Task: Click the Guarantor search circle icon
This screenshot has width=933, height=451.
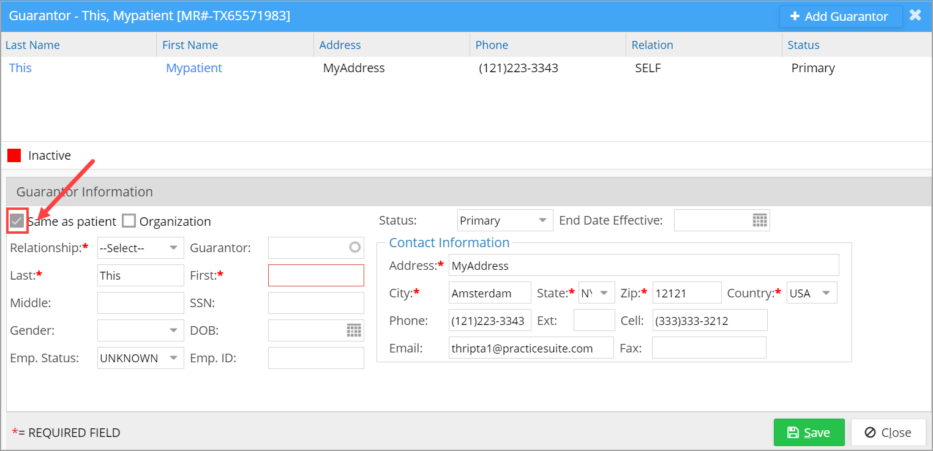Action: pyautogui.click(x=354, y=248)
